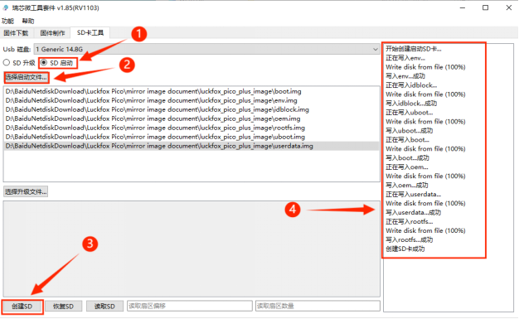Select the SD 启动 radio button
The width and height of the screenshot is (519, 319).
(x=57, y=63)
